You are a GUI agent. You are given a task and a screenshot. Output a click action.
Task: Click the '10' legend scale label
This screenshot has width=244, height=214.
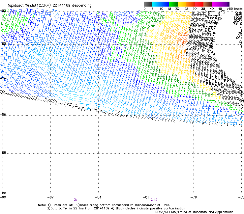click(161, 9)
